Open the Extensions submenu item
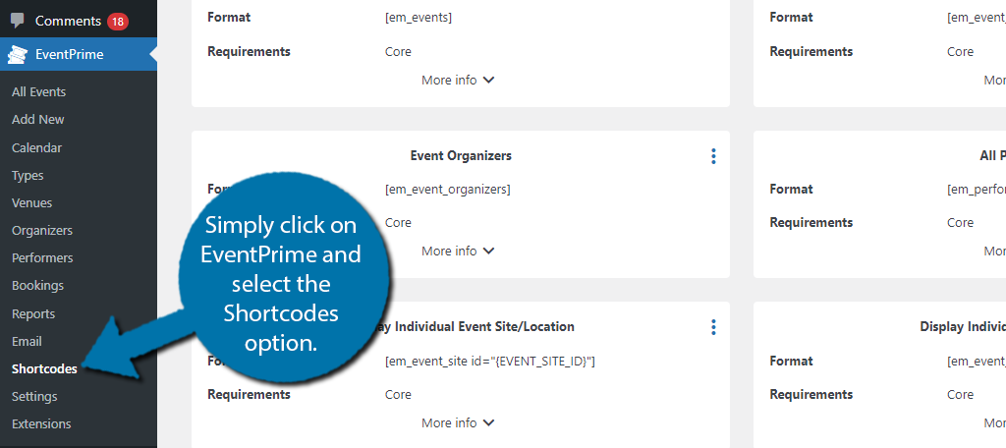1006x448 pixels. click(x=41, y=424)
